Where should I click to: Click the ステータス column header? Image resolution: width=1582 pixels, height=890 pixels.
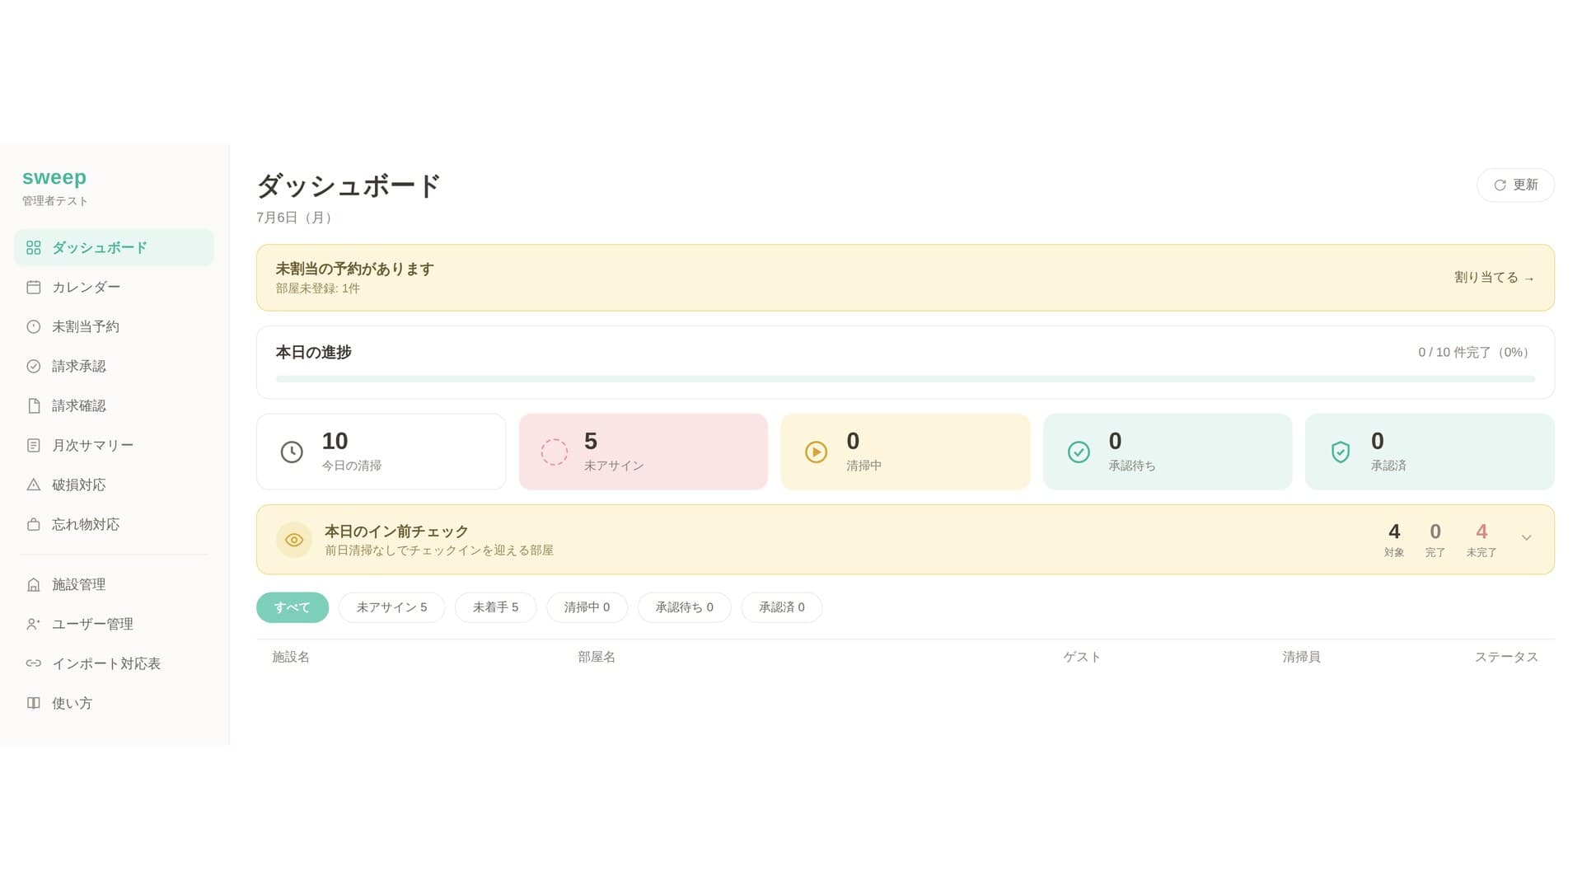point(1506,657)
